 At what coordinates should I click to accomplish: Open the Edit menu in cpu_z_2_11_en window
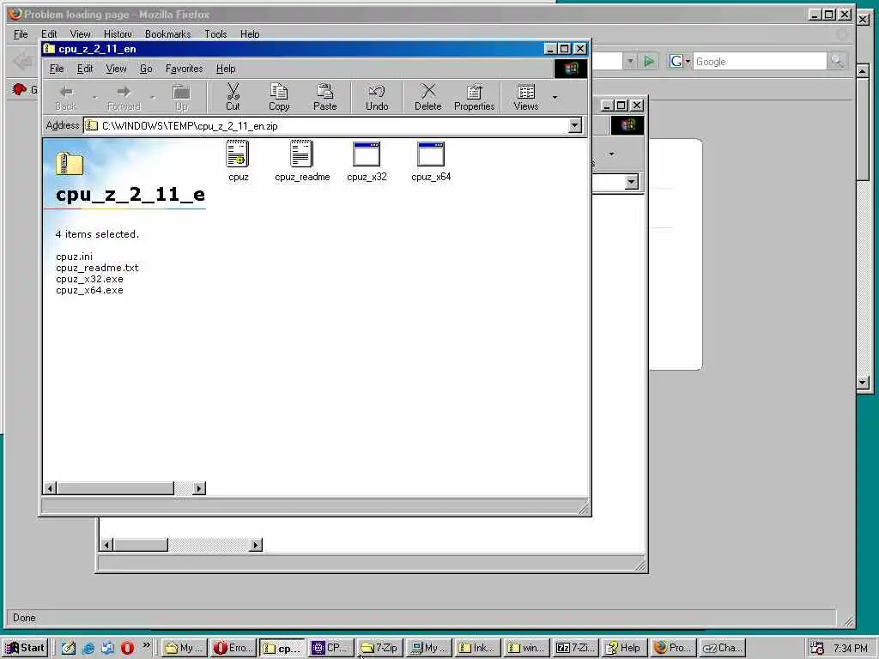(x=85, y=69)
